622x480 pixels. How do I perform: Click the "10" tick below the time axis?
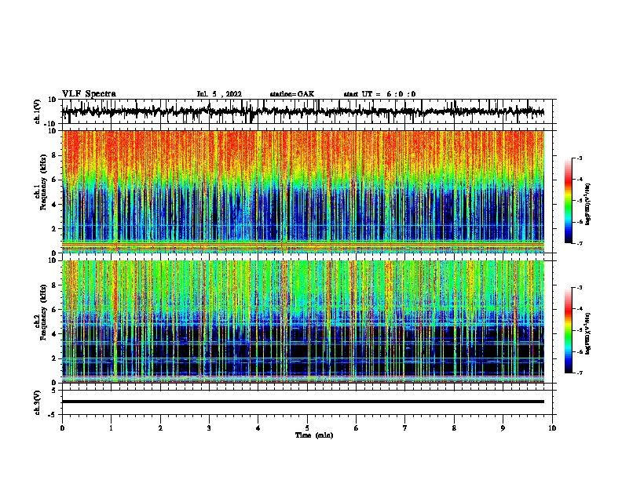click(x=552, y=428)
